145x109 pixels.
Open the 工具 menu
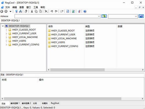[x=36, y=7]
